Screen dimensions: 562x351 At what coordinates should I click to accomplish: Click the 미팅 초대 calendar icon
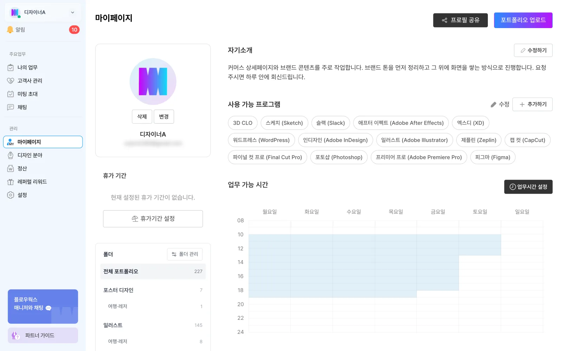pyautogui.click(x=11, y=94)
